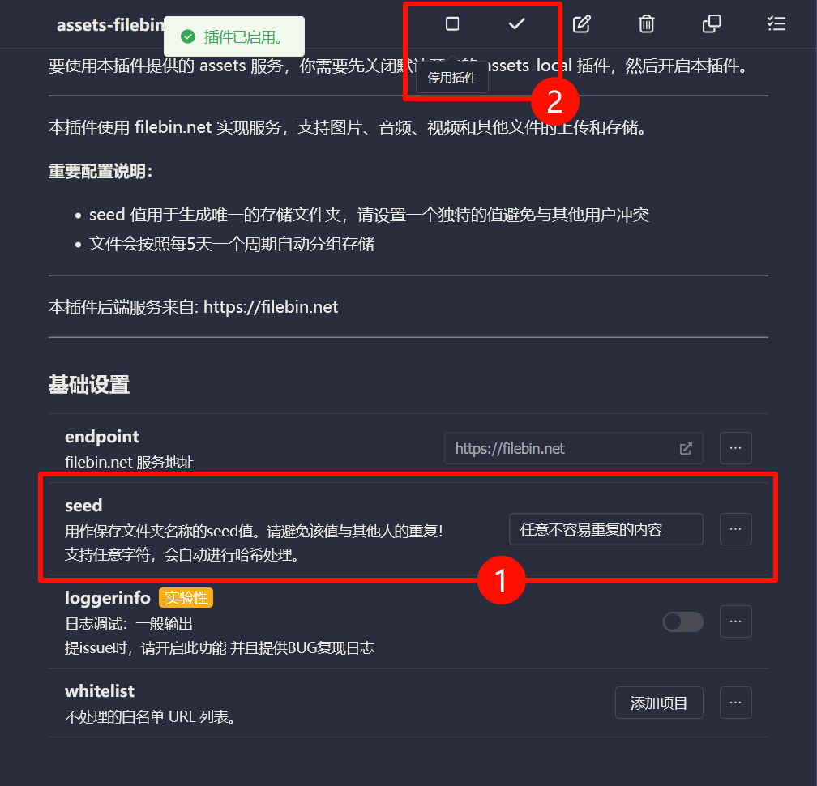The image size is (817, 786).
Task: Click the assets-filebin plugin title
Action: [x=110, y=24]
